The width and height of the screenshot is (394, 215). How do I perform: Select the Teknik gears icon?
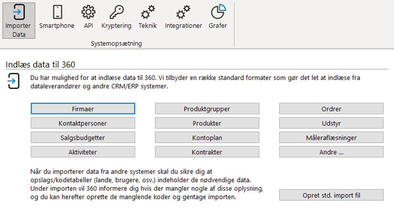148,12
